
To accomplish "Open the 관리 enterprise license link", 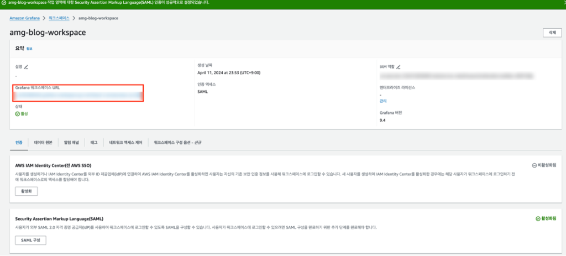I will (x=383, y=101).
